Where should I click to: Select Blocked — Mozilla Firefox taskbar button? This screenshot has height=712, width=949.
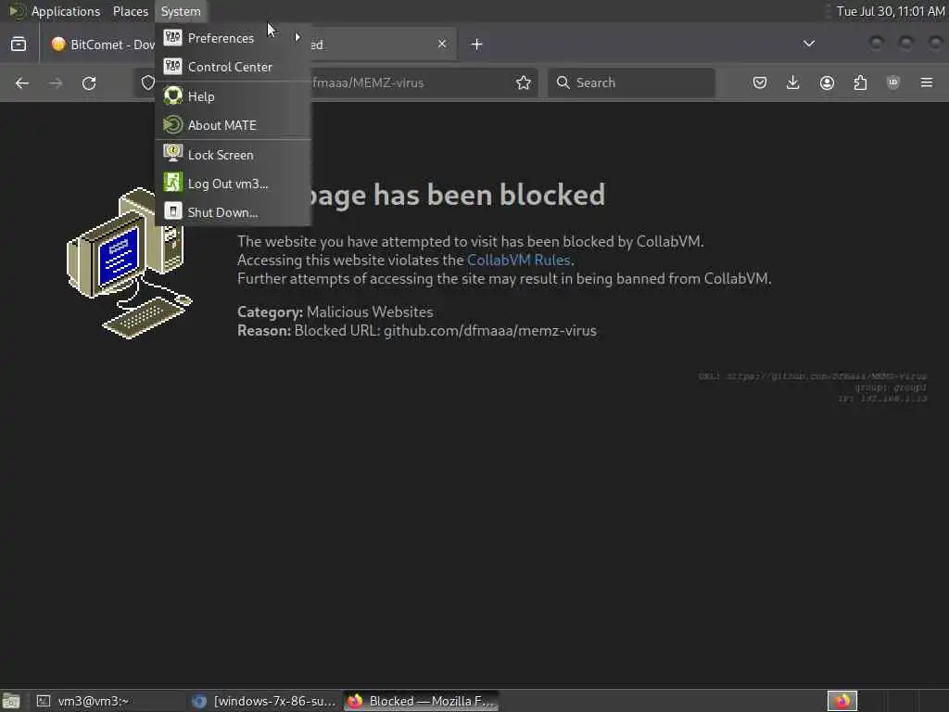point(422,701)
